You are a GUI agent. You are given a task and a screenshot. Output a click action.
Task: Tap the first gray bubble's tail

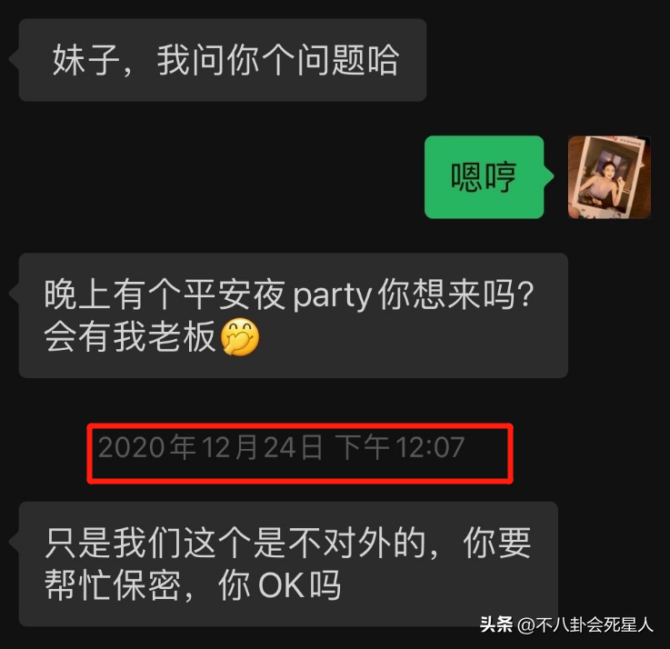pos(14,59)
